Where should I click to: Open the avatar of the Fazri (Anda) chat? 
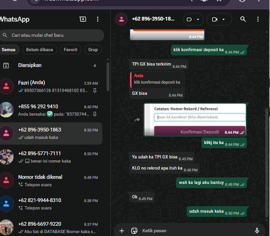click(x=6, y=86)
